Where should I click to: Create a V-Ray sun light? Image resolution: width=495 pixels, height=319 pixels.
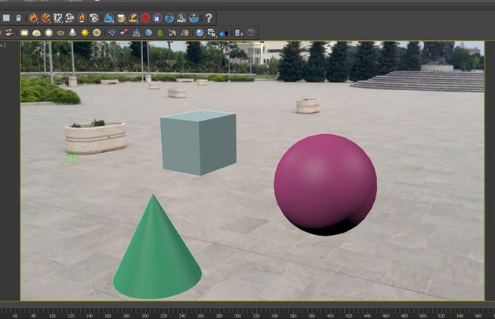(85, 33)
